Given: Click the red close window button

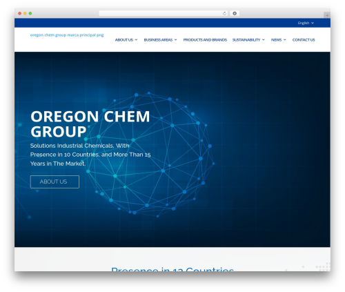Looking at the screenshot, I should (20, 14).
